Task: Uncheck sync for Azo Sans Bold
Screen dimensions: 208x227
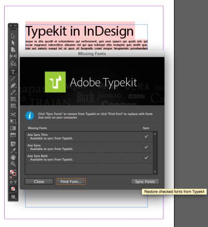Action: point(146,158)
